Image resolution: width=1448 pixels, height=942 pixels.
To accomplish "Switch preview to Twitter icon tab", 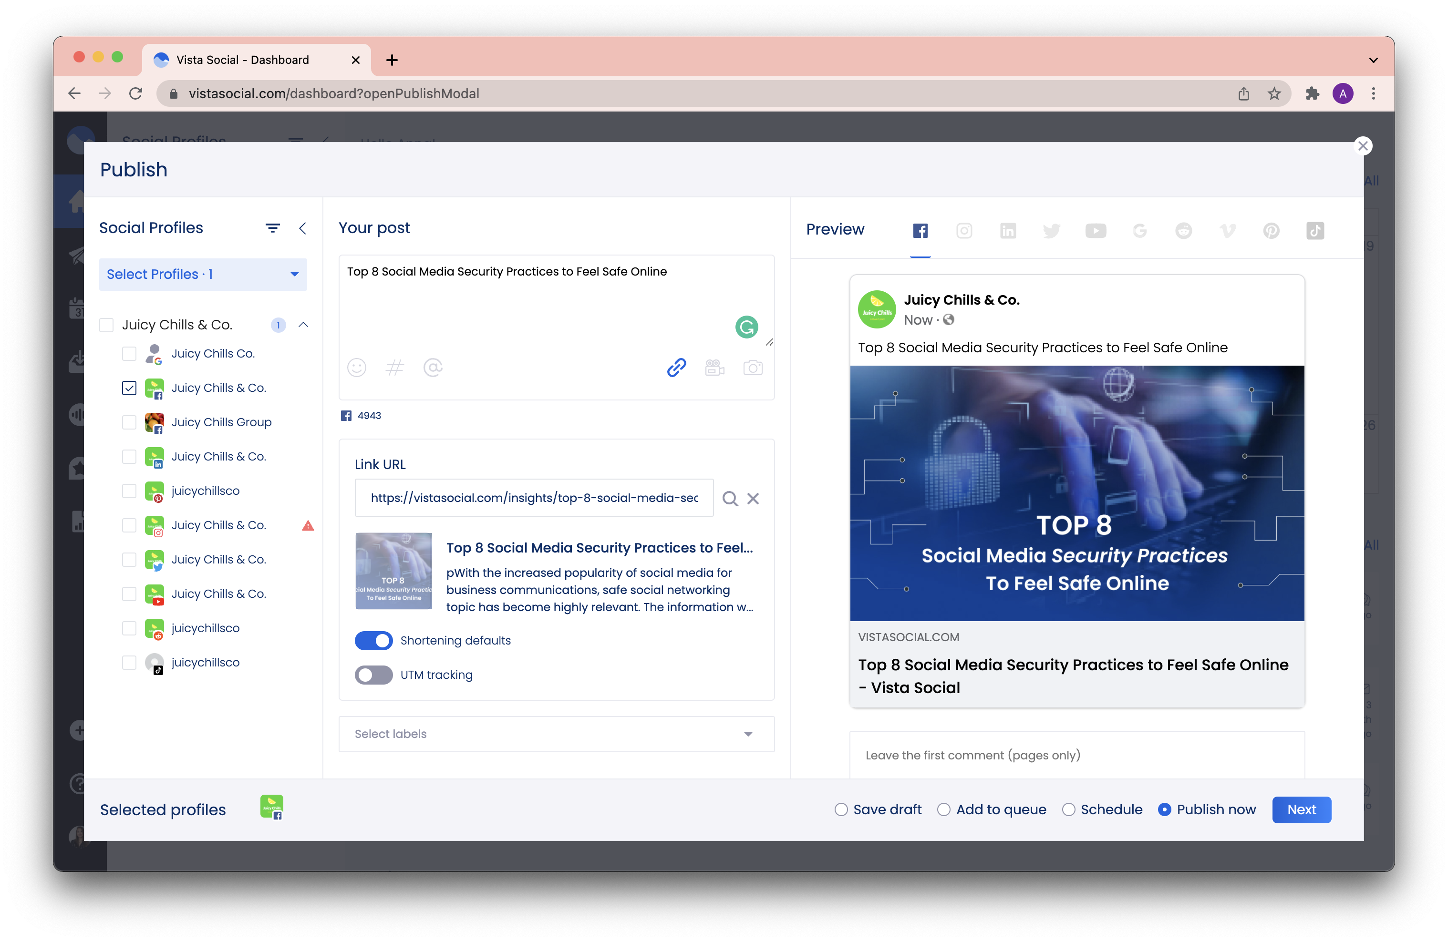I will click(1051, 230).
